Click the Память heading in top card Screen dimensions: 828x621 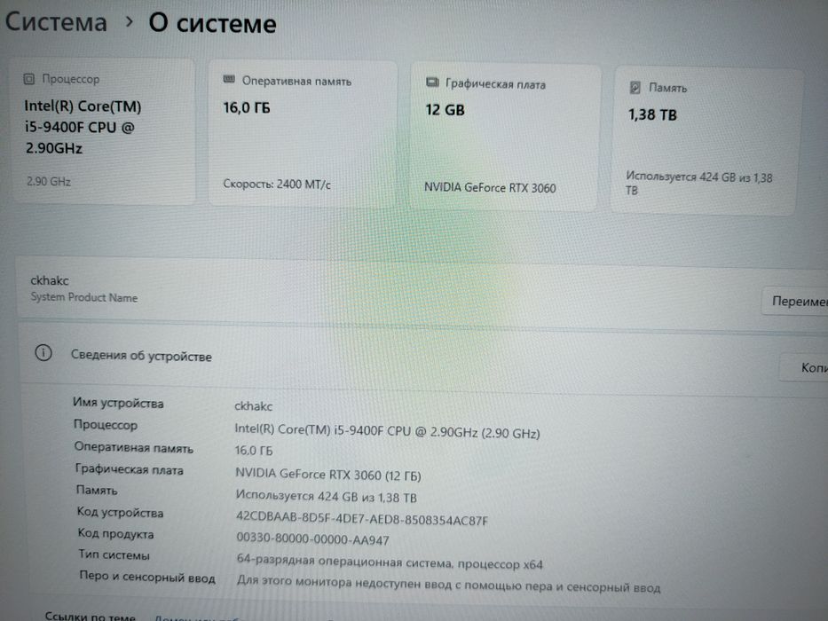668,88
